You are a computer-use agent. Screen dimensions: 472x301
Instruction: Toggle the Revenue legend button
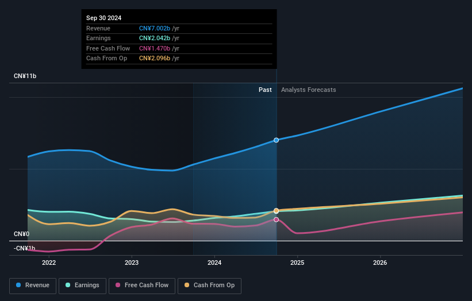pyautogui.click(x=33, y=285)
